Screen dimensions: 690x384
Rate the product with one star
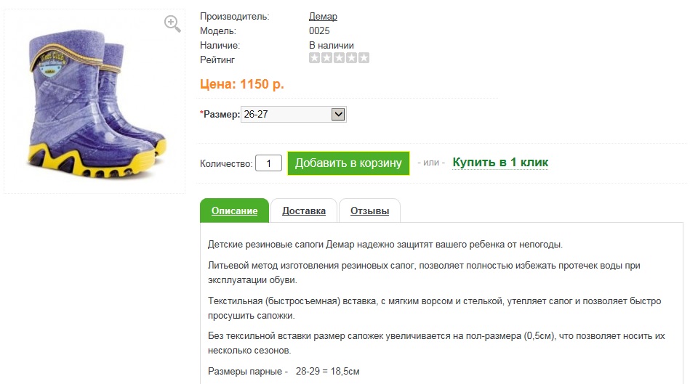coord(315,58)
